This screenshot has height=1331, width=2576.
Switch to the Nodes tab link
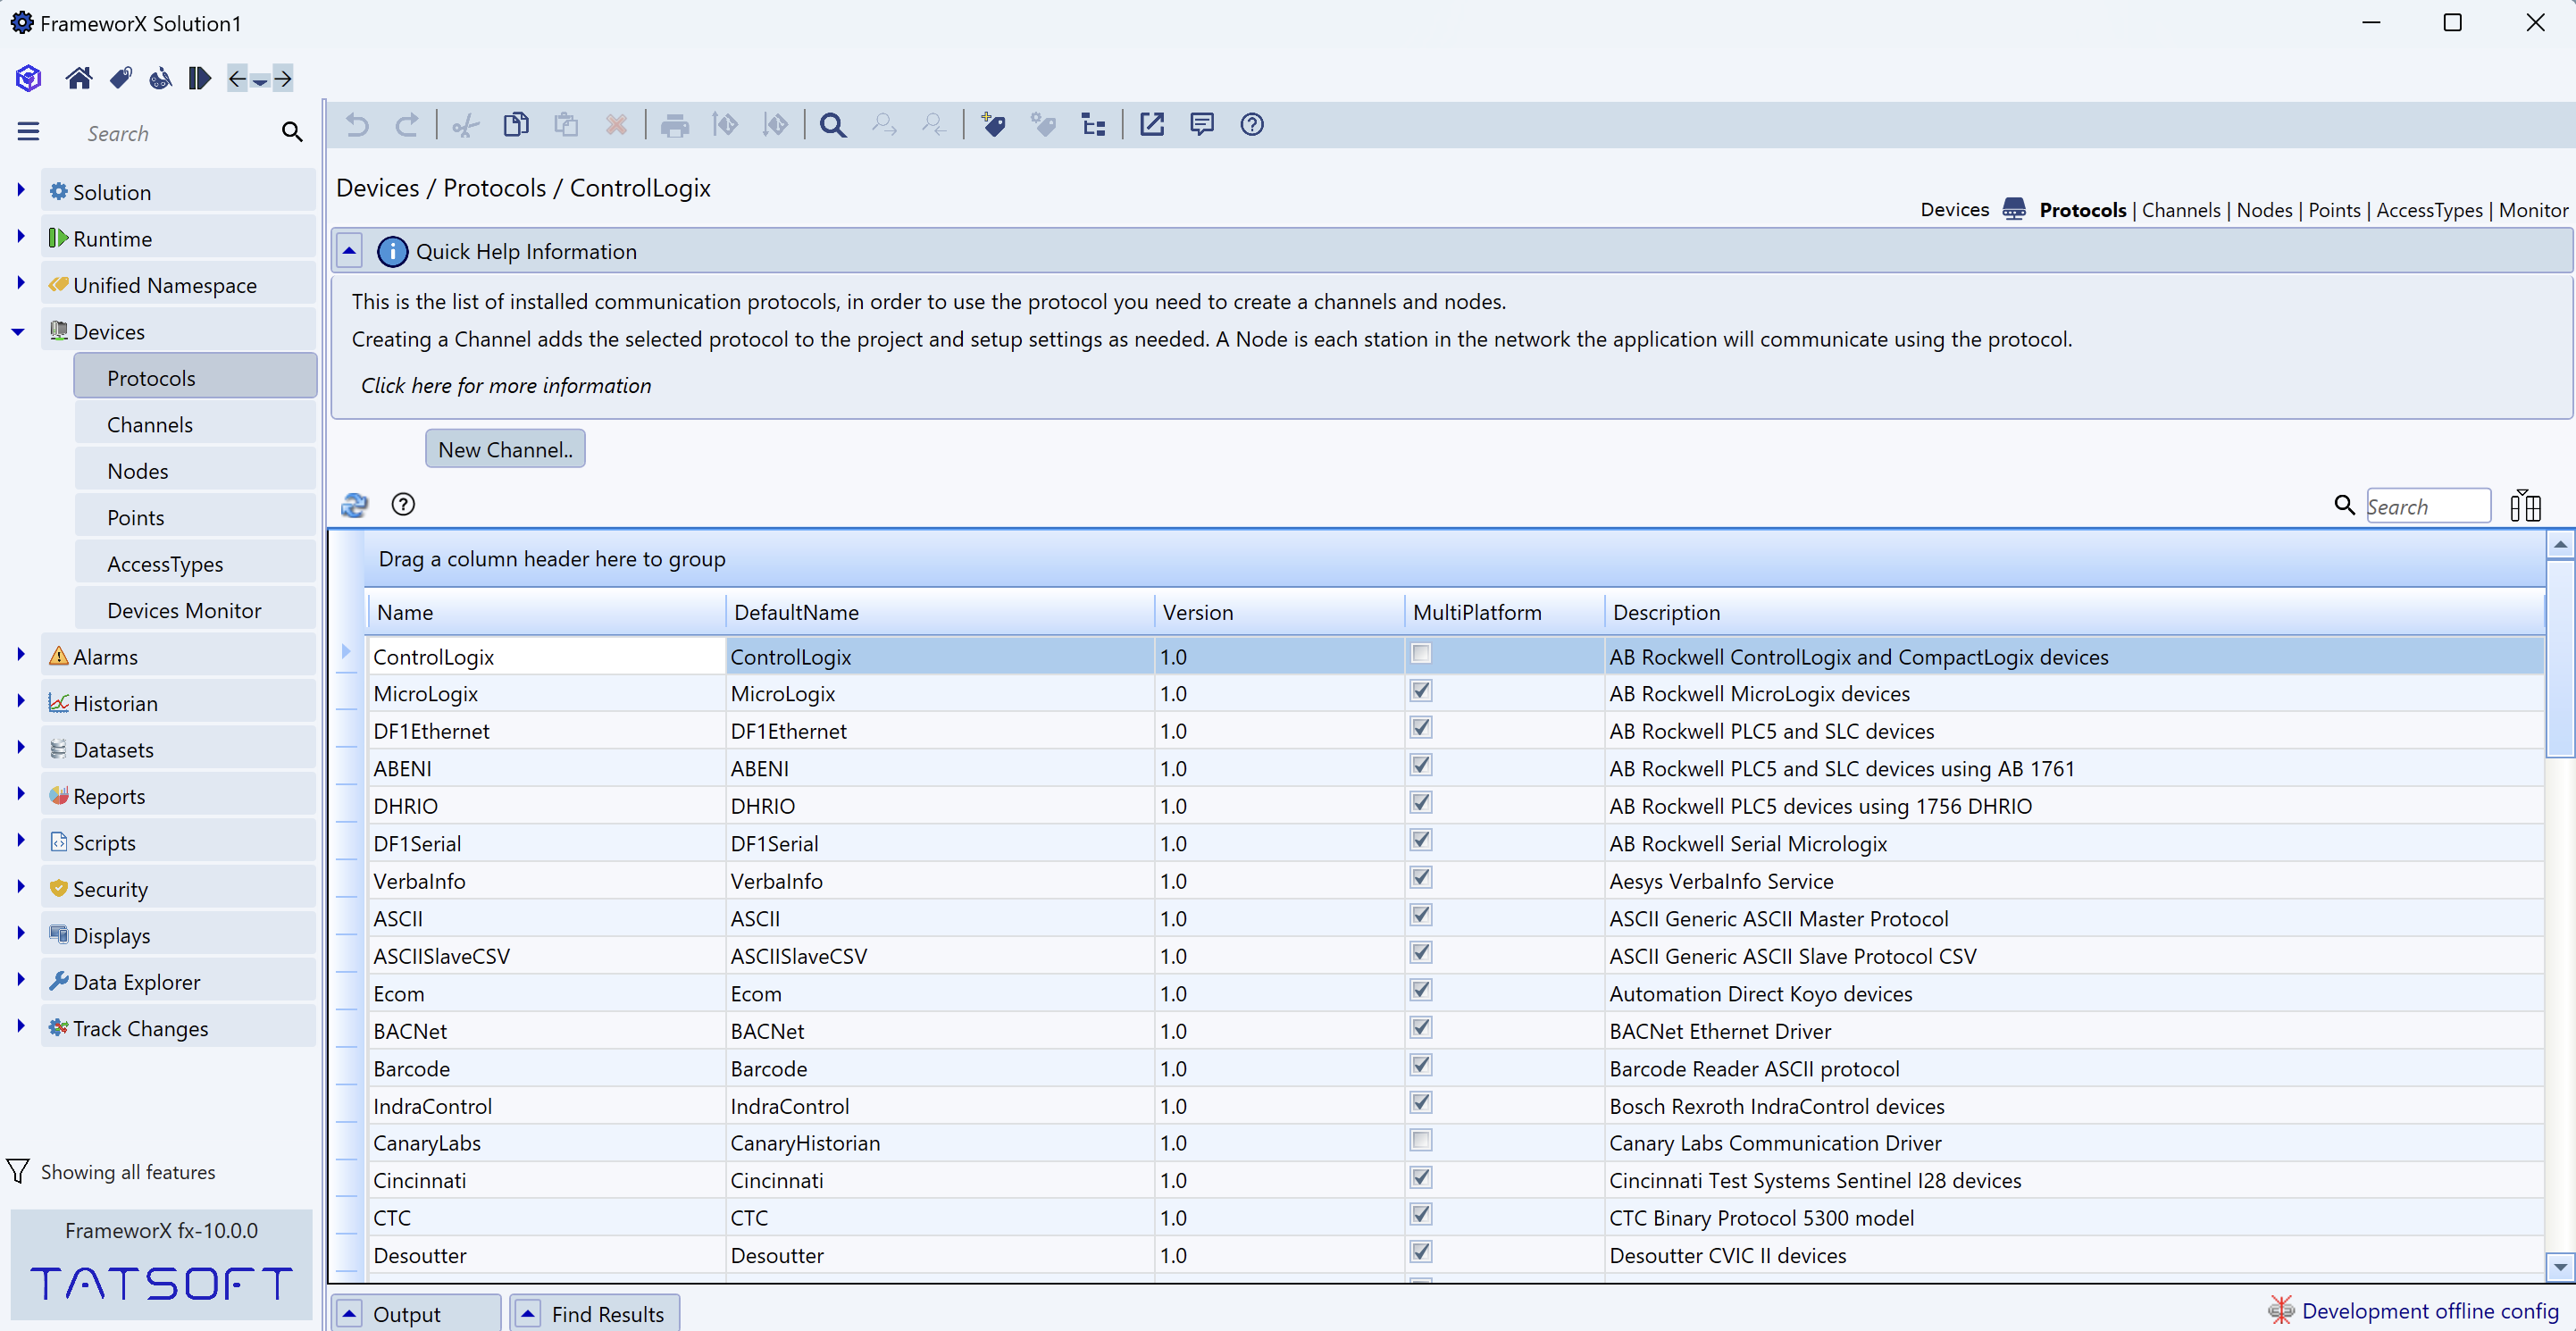point(2264,210)
